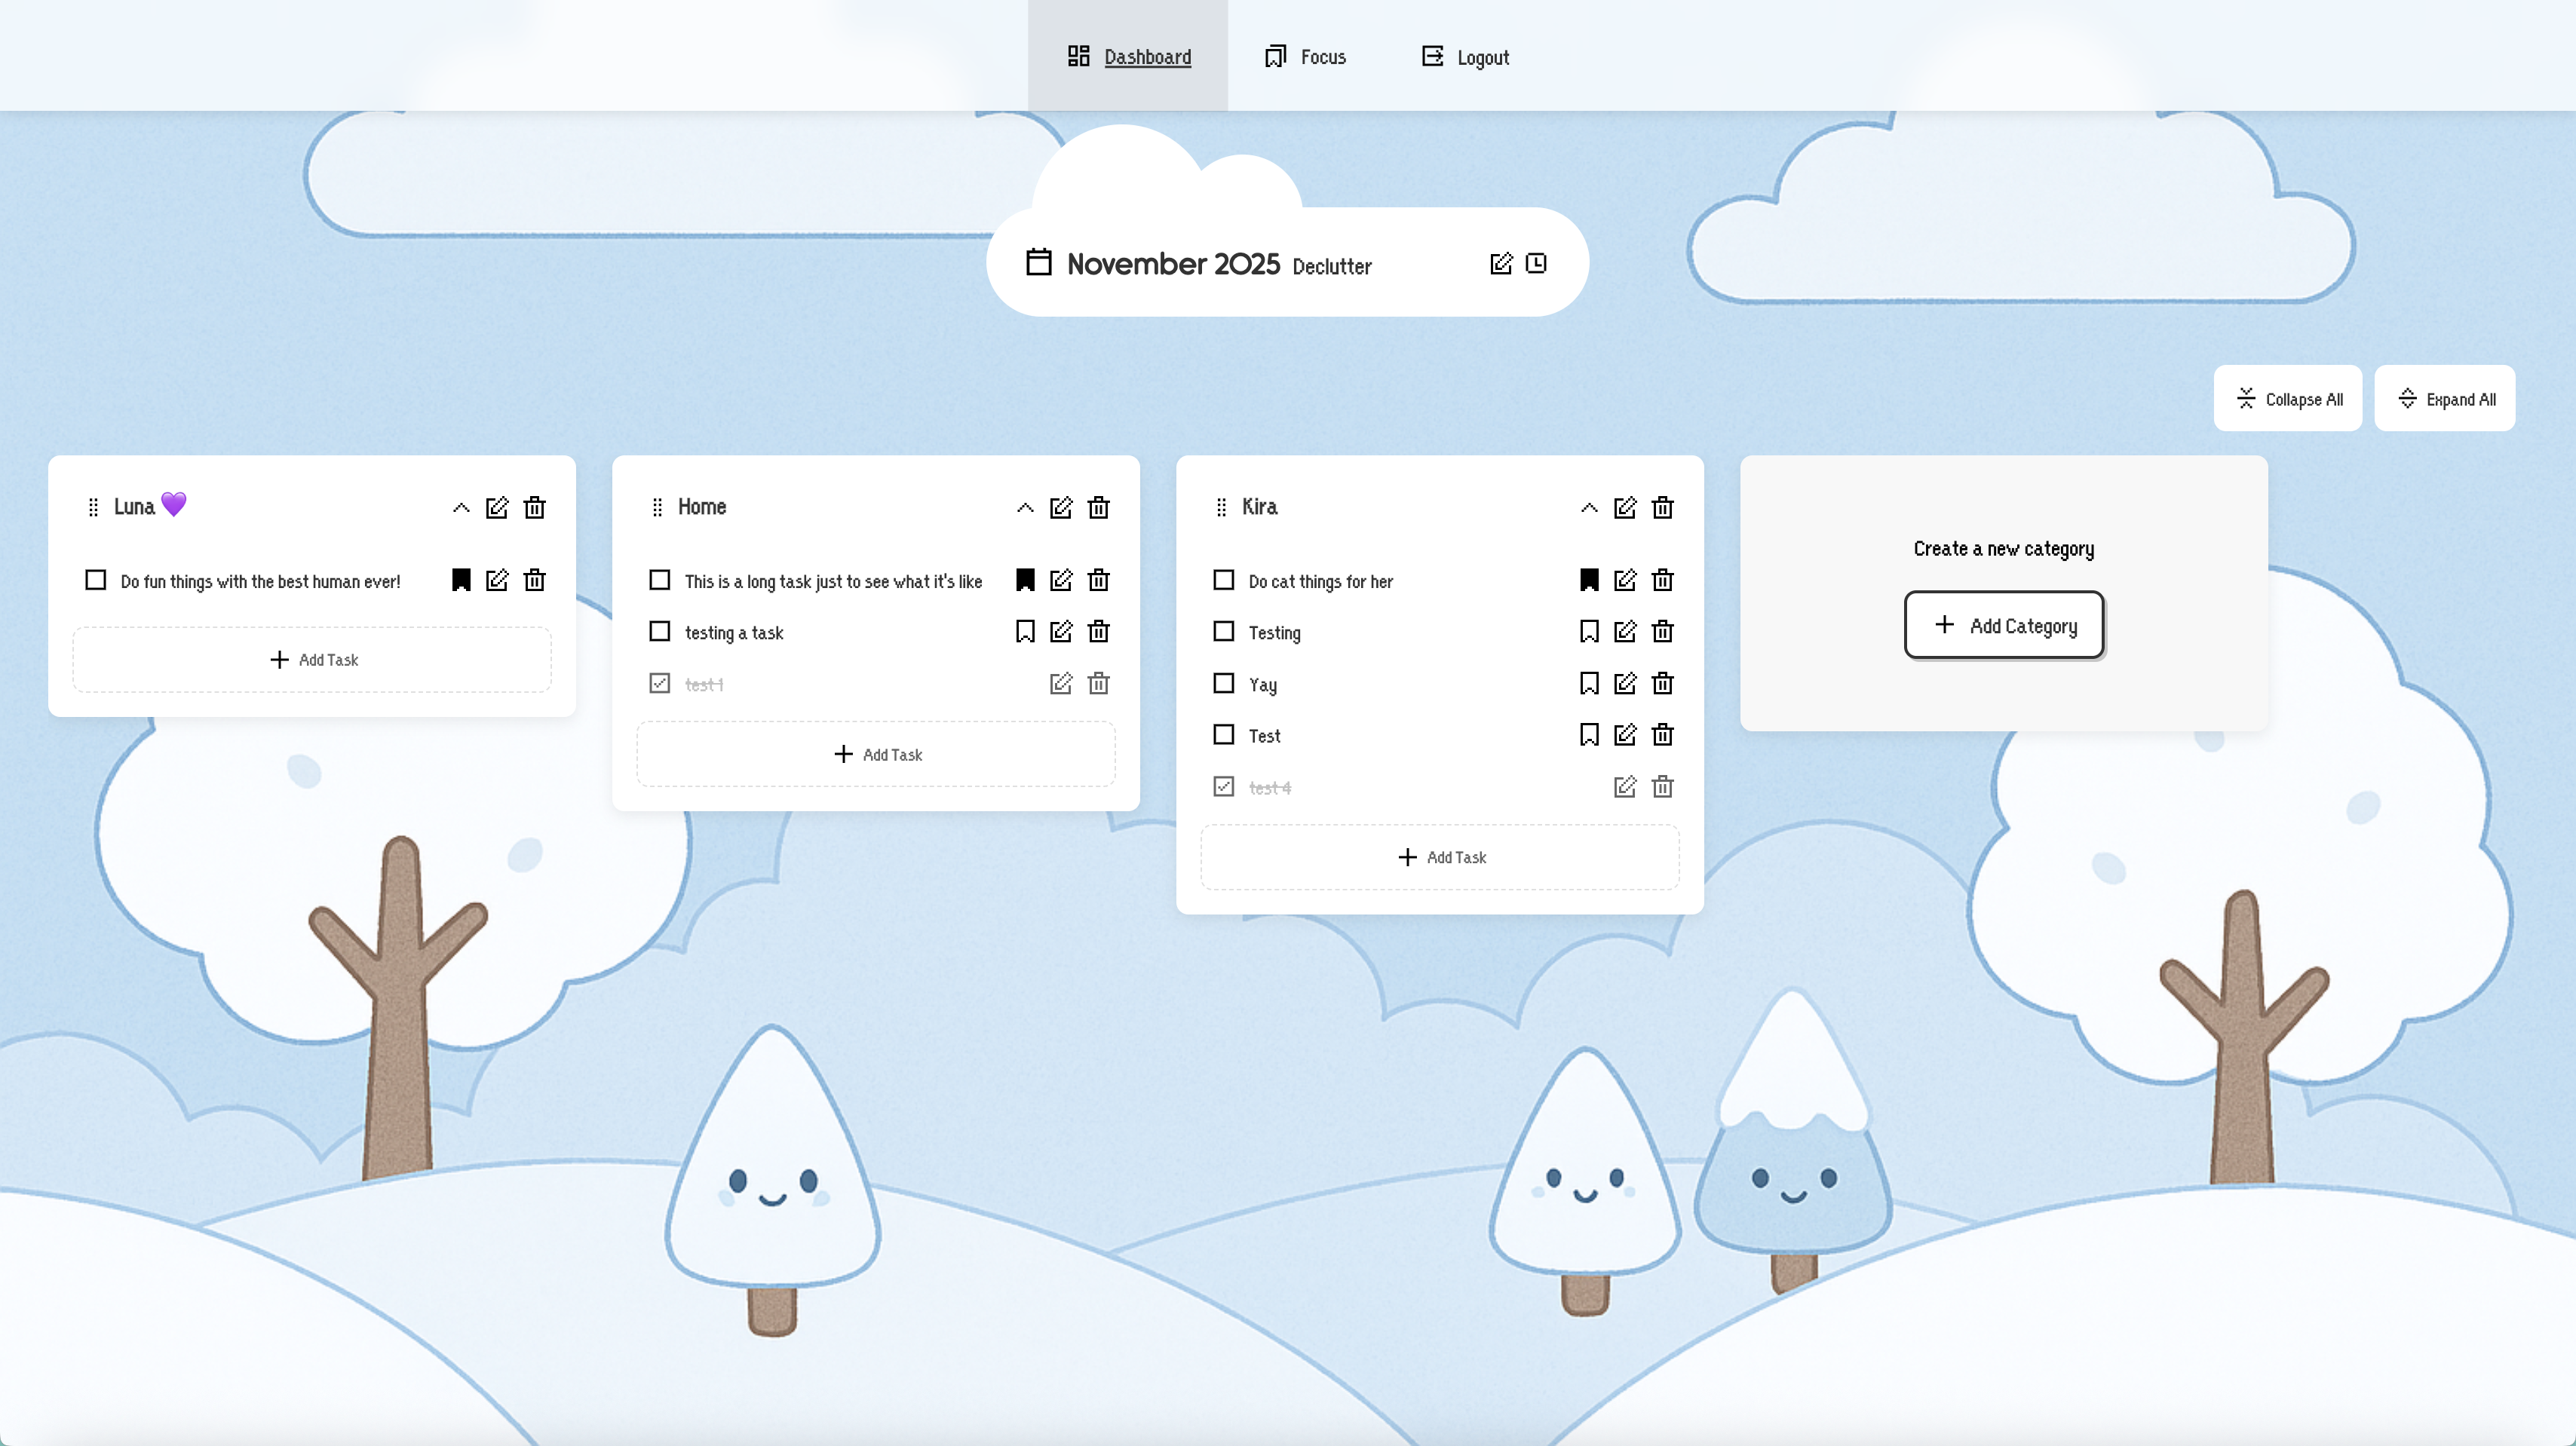Edit the Home category name
This screenshot has height=1446, width=2576.
click(1061, 507)
